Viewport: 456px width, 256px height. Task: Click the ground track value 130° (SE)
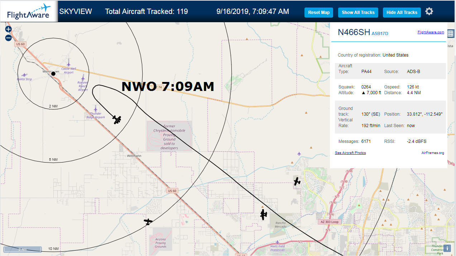click(x=371, y=114)
